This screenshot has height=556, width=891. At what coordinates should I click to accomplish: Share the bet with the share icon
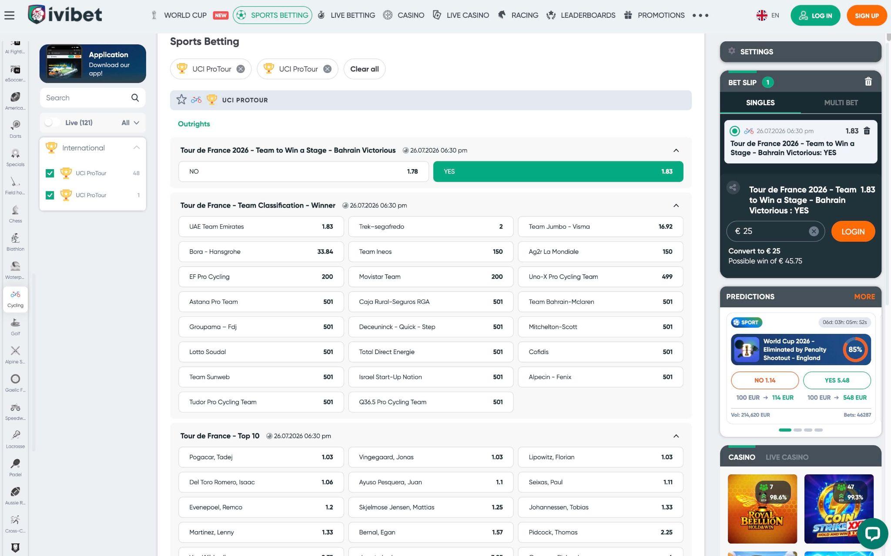[733, 188]
